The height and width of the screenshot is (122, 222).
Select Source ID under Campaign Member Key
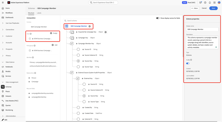(78, 49)
